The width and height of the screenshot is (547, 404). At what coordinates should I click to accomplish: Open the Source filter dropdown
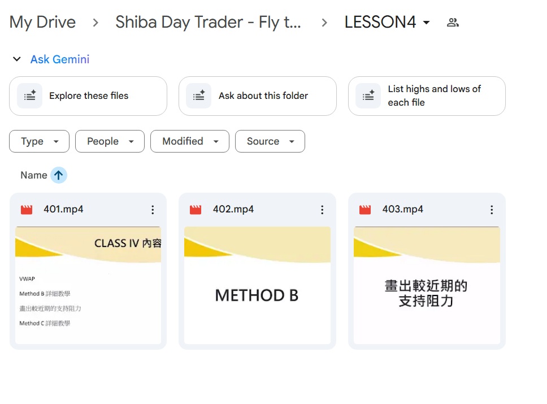(270, 141)
